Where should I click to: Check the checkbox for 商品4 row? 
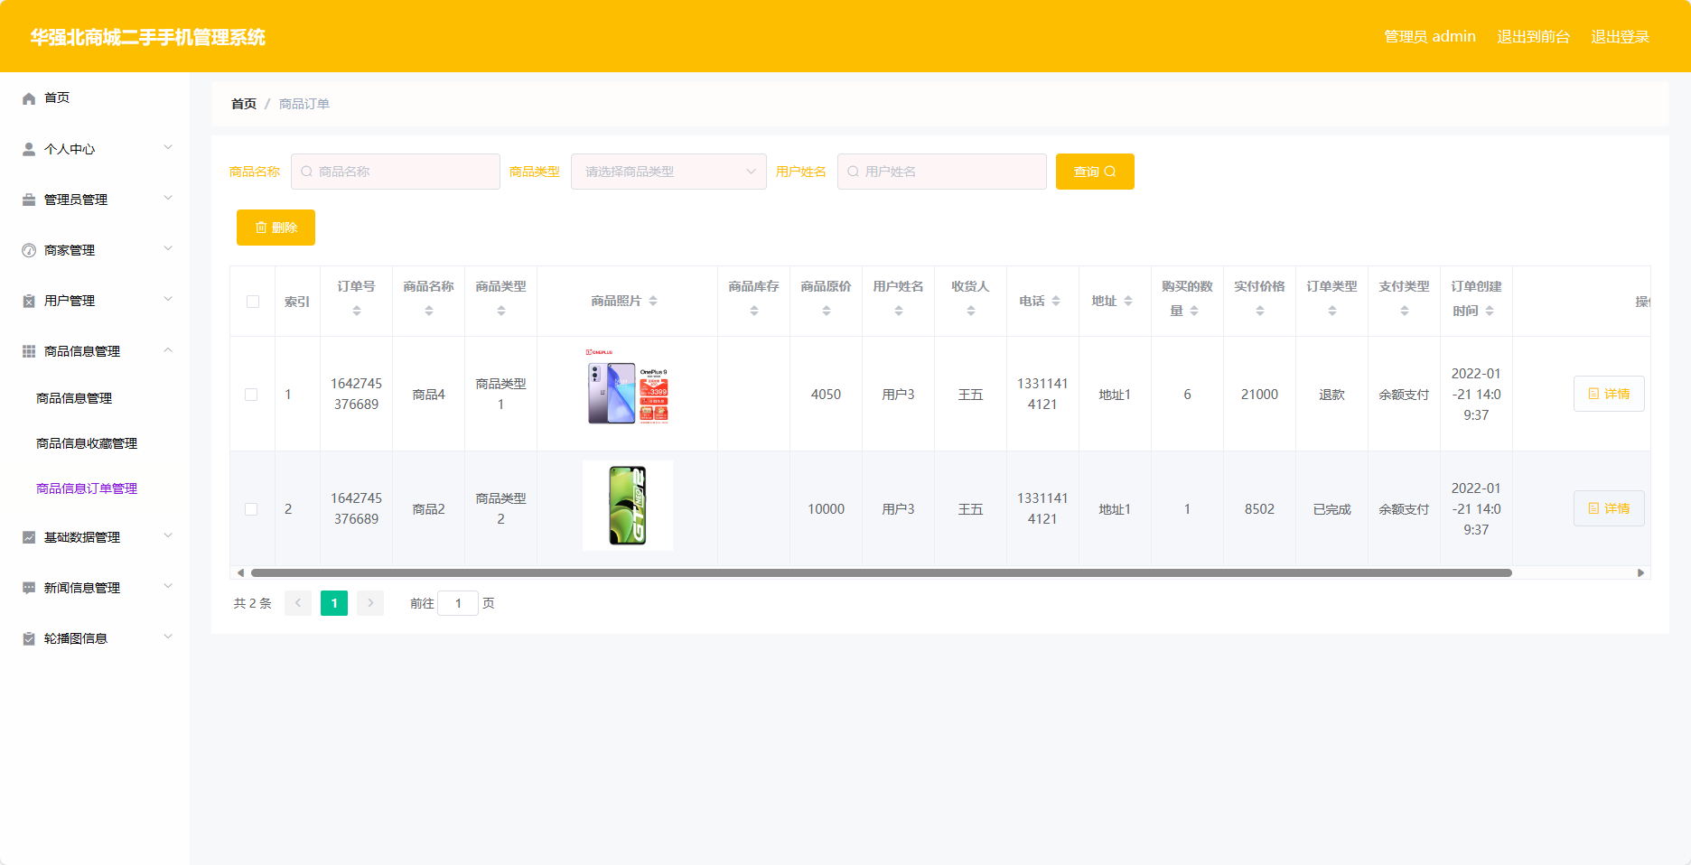[251, 395]
